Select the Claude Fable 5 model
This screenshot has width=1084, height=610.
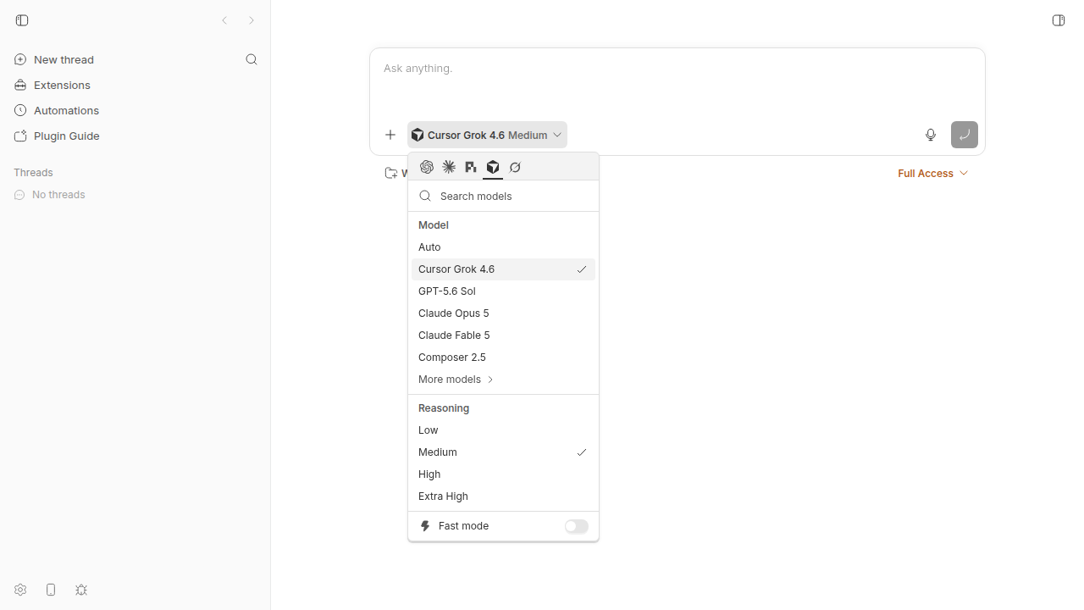(x=503, y=335)
